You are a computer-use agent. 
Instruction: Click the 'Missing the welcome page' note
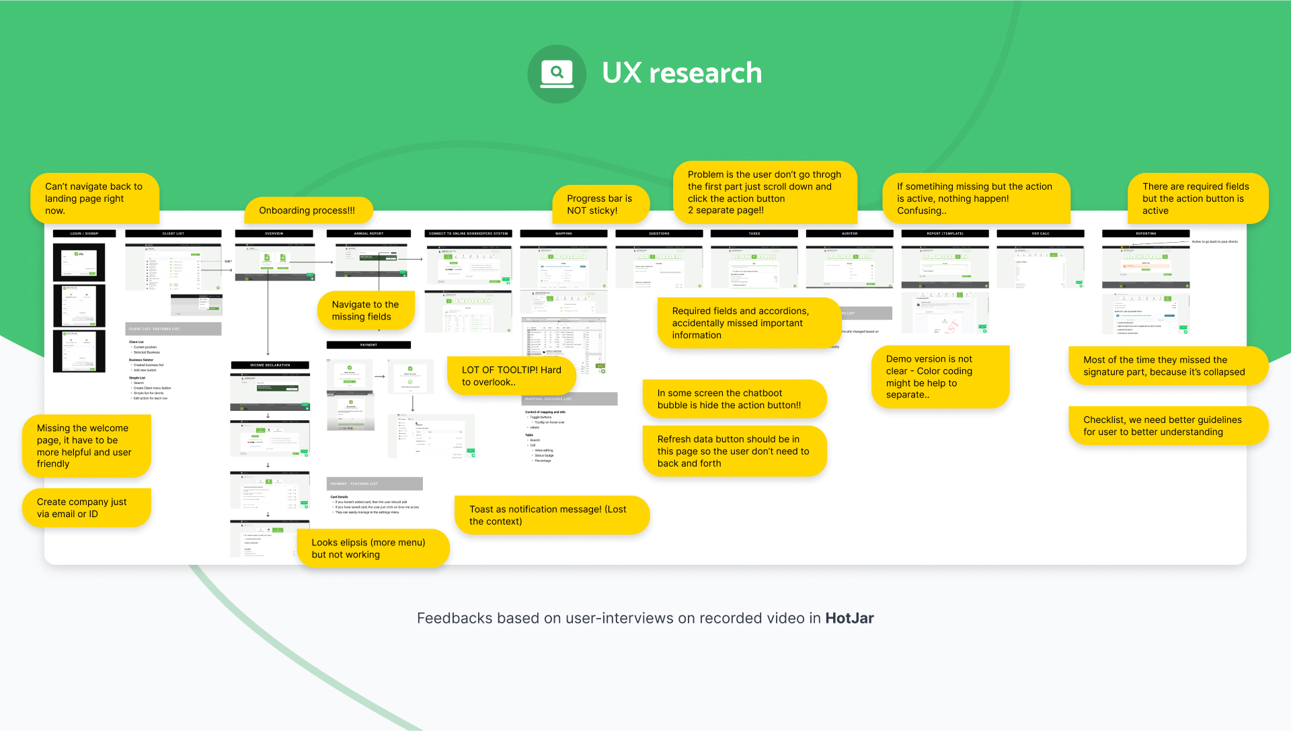[87, 446]
